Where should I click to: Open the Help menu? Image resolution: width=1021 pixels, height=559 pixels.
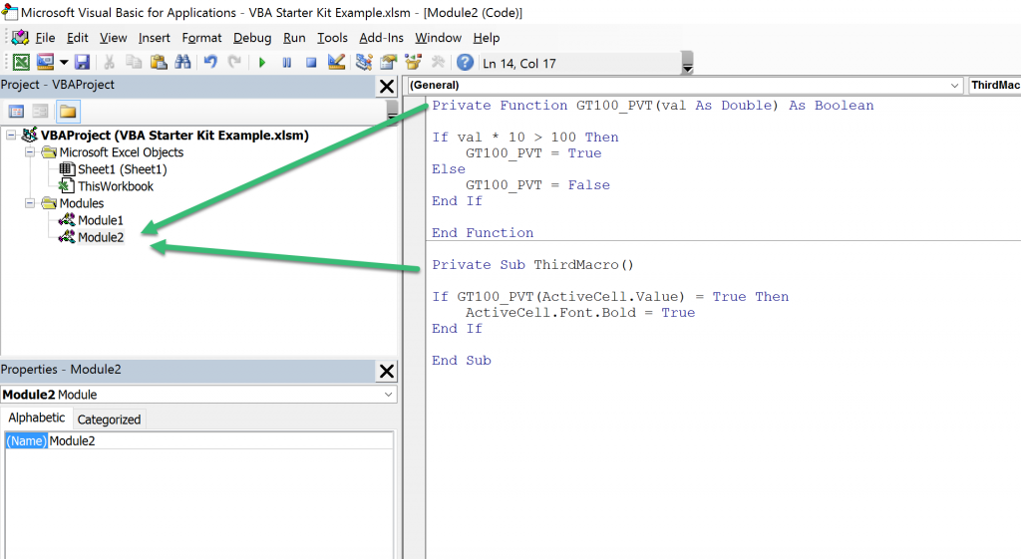point(487,38)
